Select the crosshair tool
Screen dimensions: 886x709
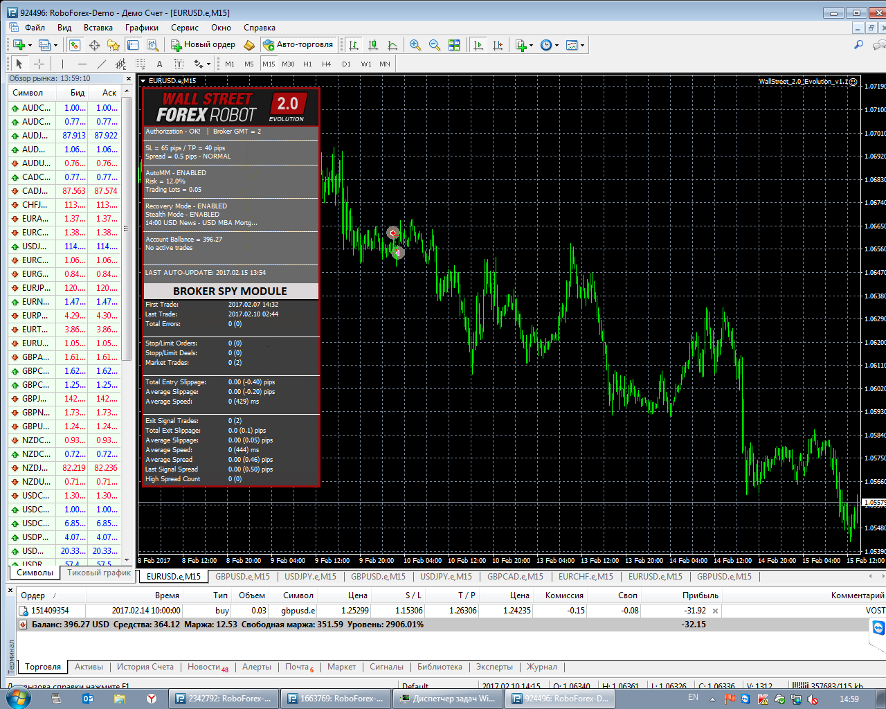coord(39,64)
